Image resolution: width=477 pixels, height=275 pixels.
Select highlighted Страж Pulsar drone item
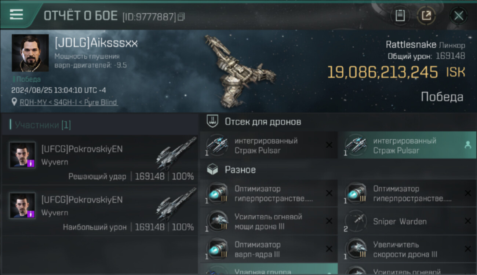click(x=407, y=145)
